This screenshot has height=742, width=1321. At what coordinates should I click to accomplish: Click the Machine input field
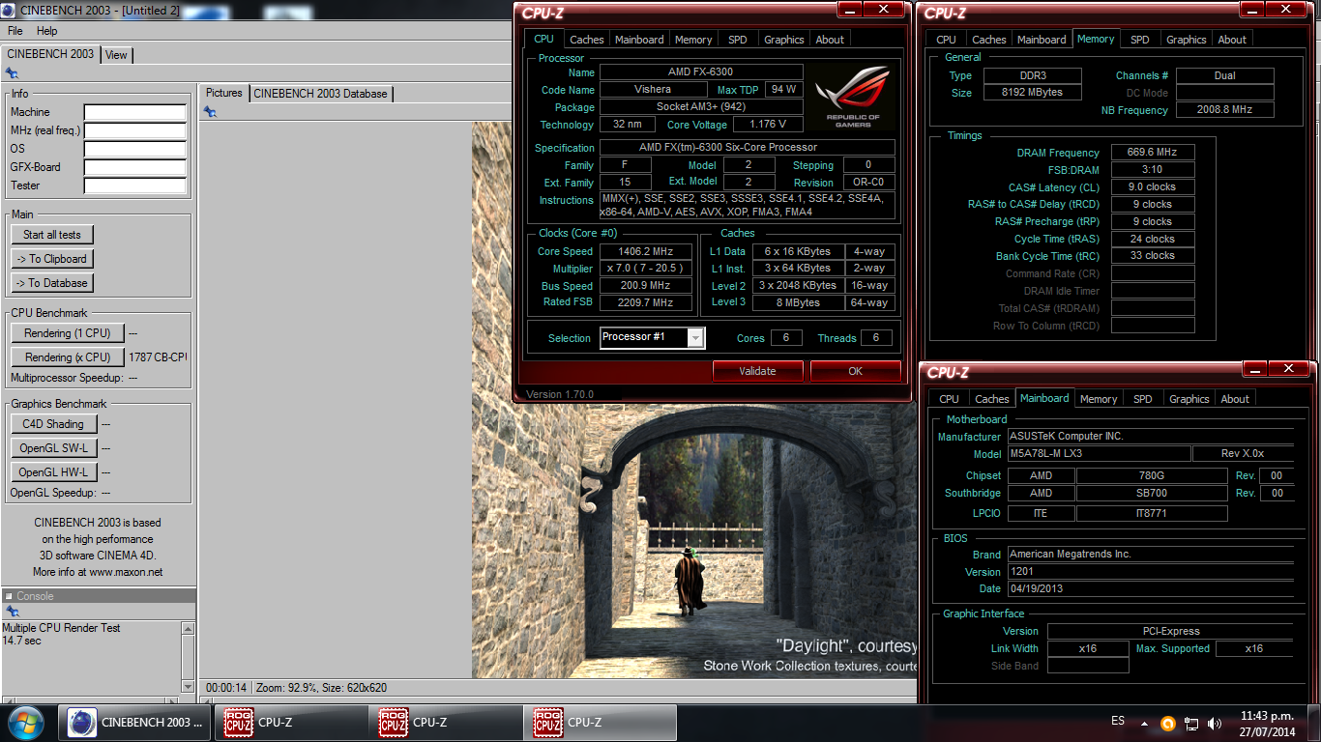point(135,113)
